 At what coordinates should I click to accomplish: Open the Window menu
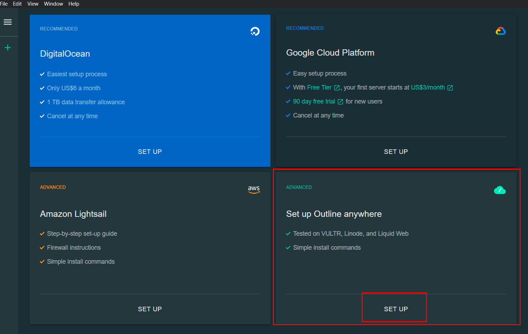53,4
